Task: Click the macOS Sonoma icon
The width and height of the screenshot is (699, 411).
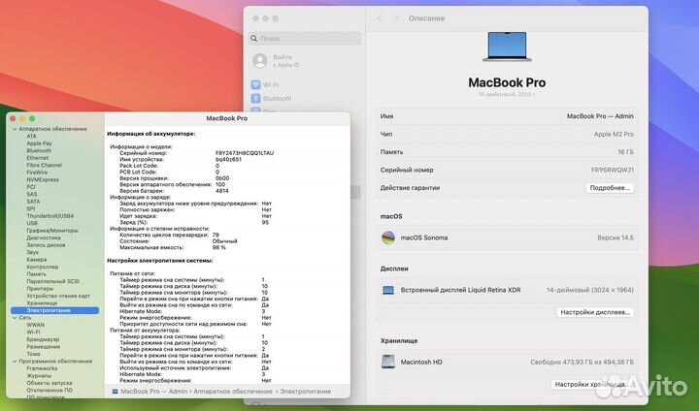Action: click(388, 237)
